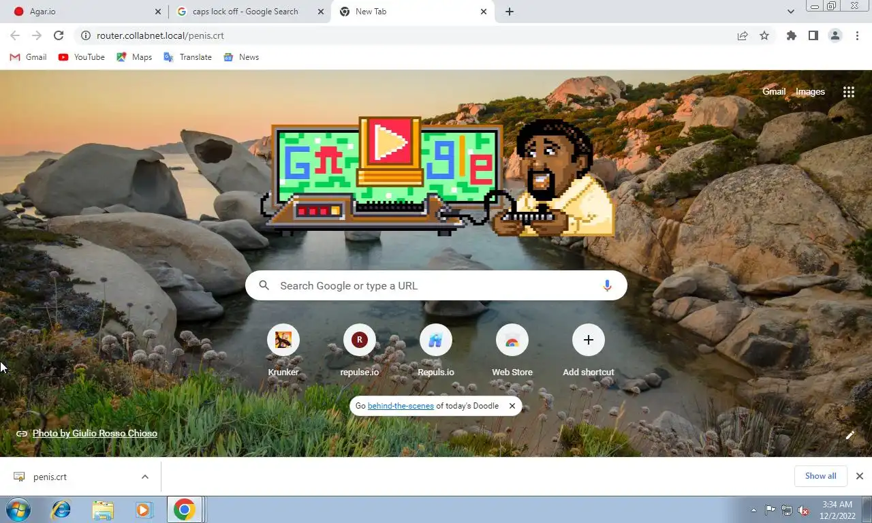This screenshot has height=523, width=872.
Task: Click the Search Google or type a URL box
Action: pyautogui.click(x=436, y=286)
